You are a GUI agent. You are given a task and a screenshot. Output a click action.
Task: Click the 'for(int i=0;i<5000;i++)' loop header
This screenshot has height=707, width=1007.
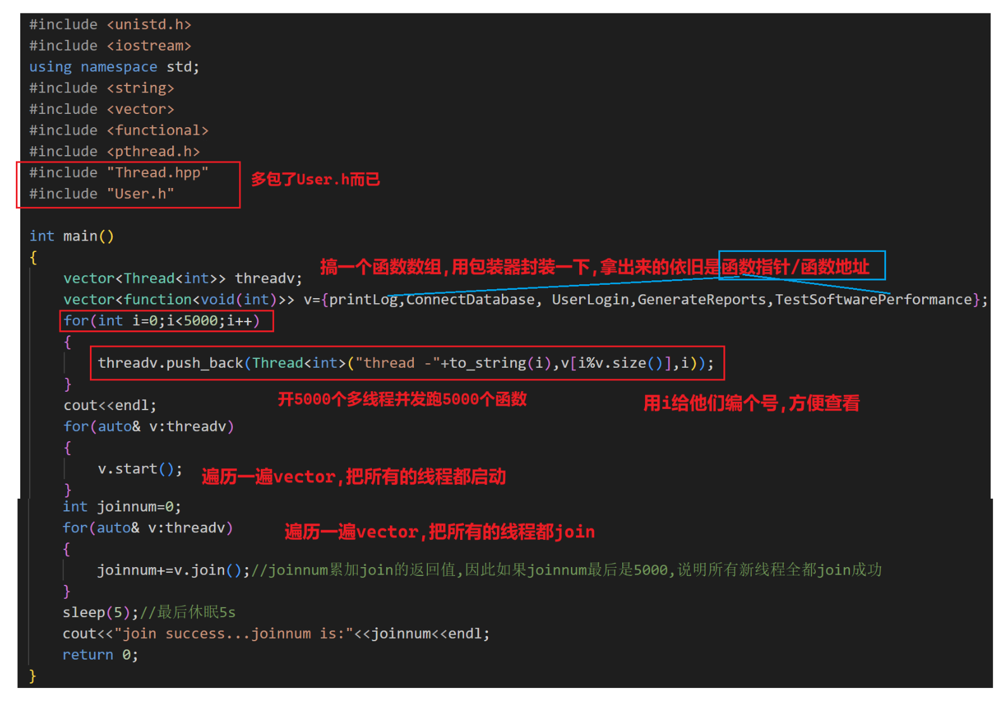(x=162, y=321)
